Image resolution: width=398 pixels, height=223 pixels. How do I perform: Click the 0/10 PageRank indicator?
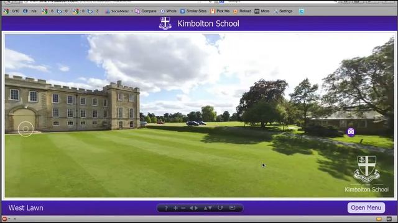click(12, 11)
